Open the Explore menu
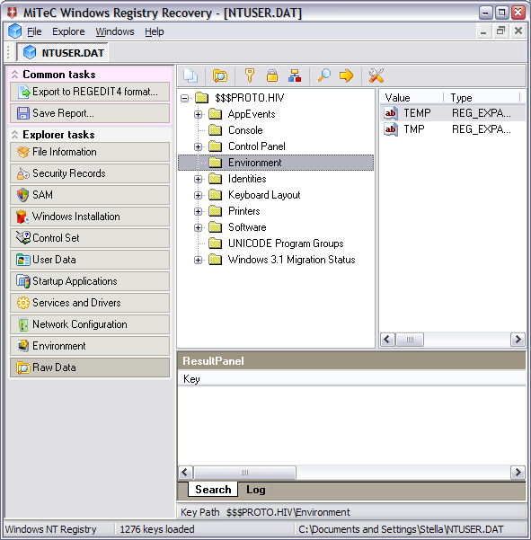The image size is (531, 540). coord(68,31)
